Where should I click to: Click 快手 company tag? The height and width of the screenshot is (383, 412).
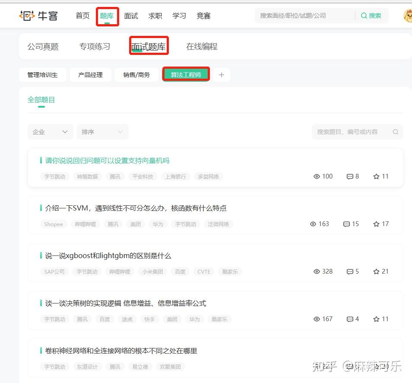pos(149,319)
